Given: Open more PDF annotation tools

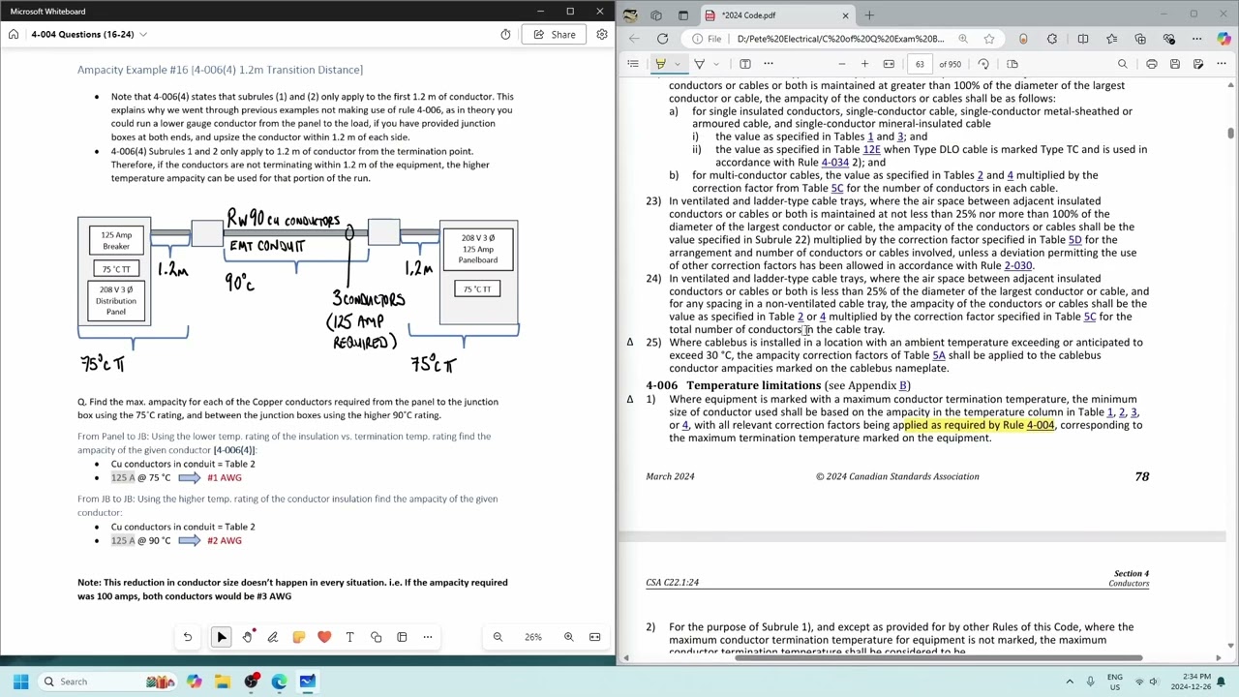Looking at the screenshot, I should 769,64.
